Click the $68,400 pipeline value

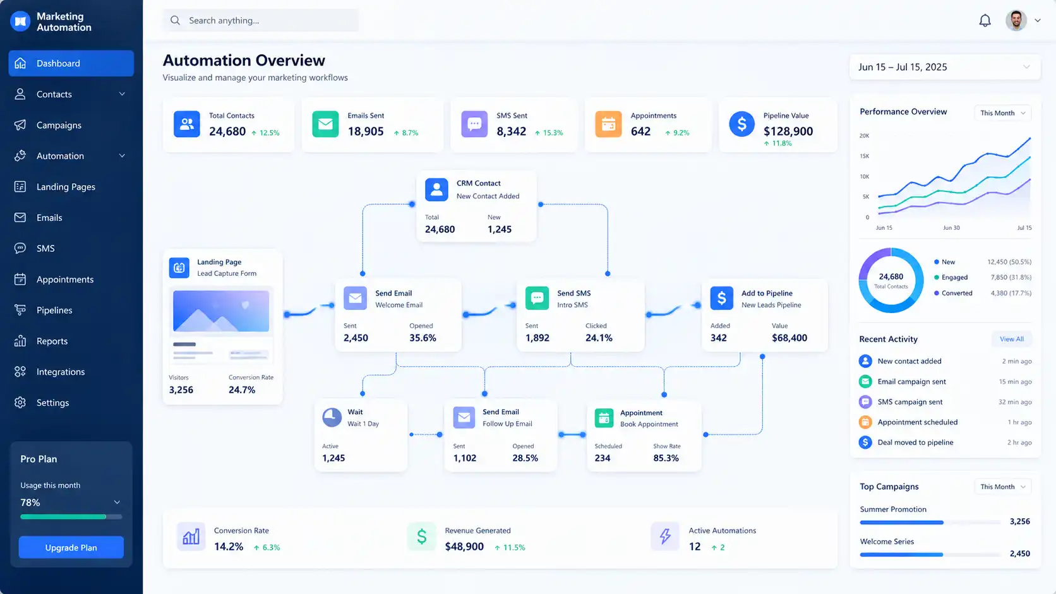coord(789,338)
